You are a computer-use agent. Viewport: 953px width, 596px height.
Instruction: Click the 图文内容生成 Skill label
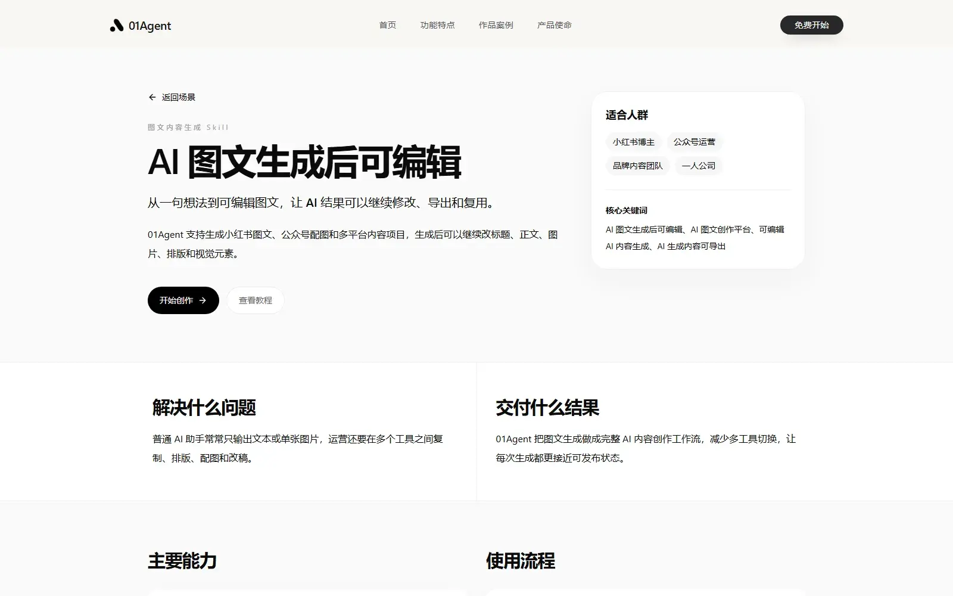[x=188, y=128]
